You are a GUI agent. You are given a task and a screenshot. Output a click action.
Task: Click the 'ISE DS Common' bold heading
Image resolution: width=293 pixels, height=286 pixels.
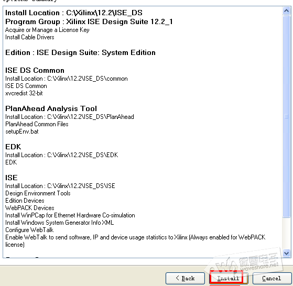[x=35, y=70]
